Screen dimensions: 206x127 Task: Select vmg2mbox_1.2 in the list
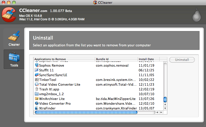tap(51, 94)
